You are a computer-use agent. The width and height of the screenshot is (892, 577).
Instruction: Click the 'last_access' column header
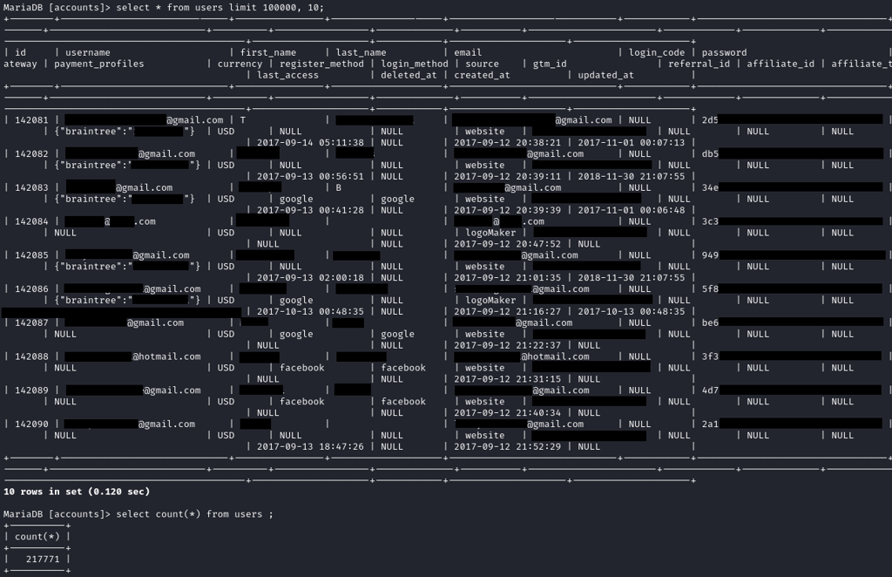point(287,75)
